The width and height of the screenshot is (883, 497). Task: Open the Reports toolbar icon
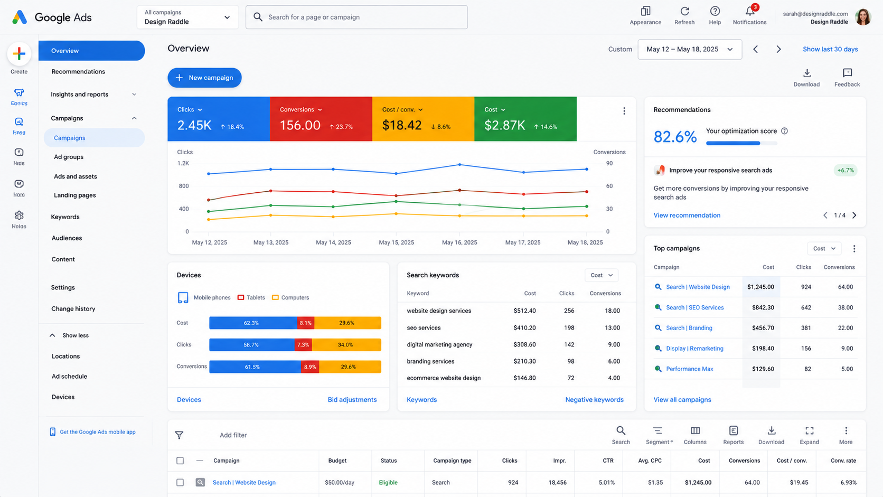[x=733, y=430]
